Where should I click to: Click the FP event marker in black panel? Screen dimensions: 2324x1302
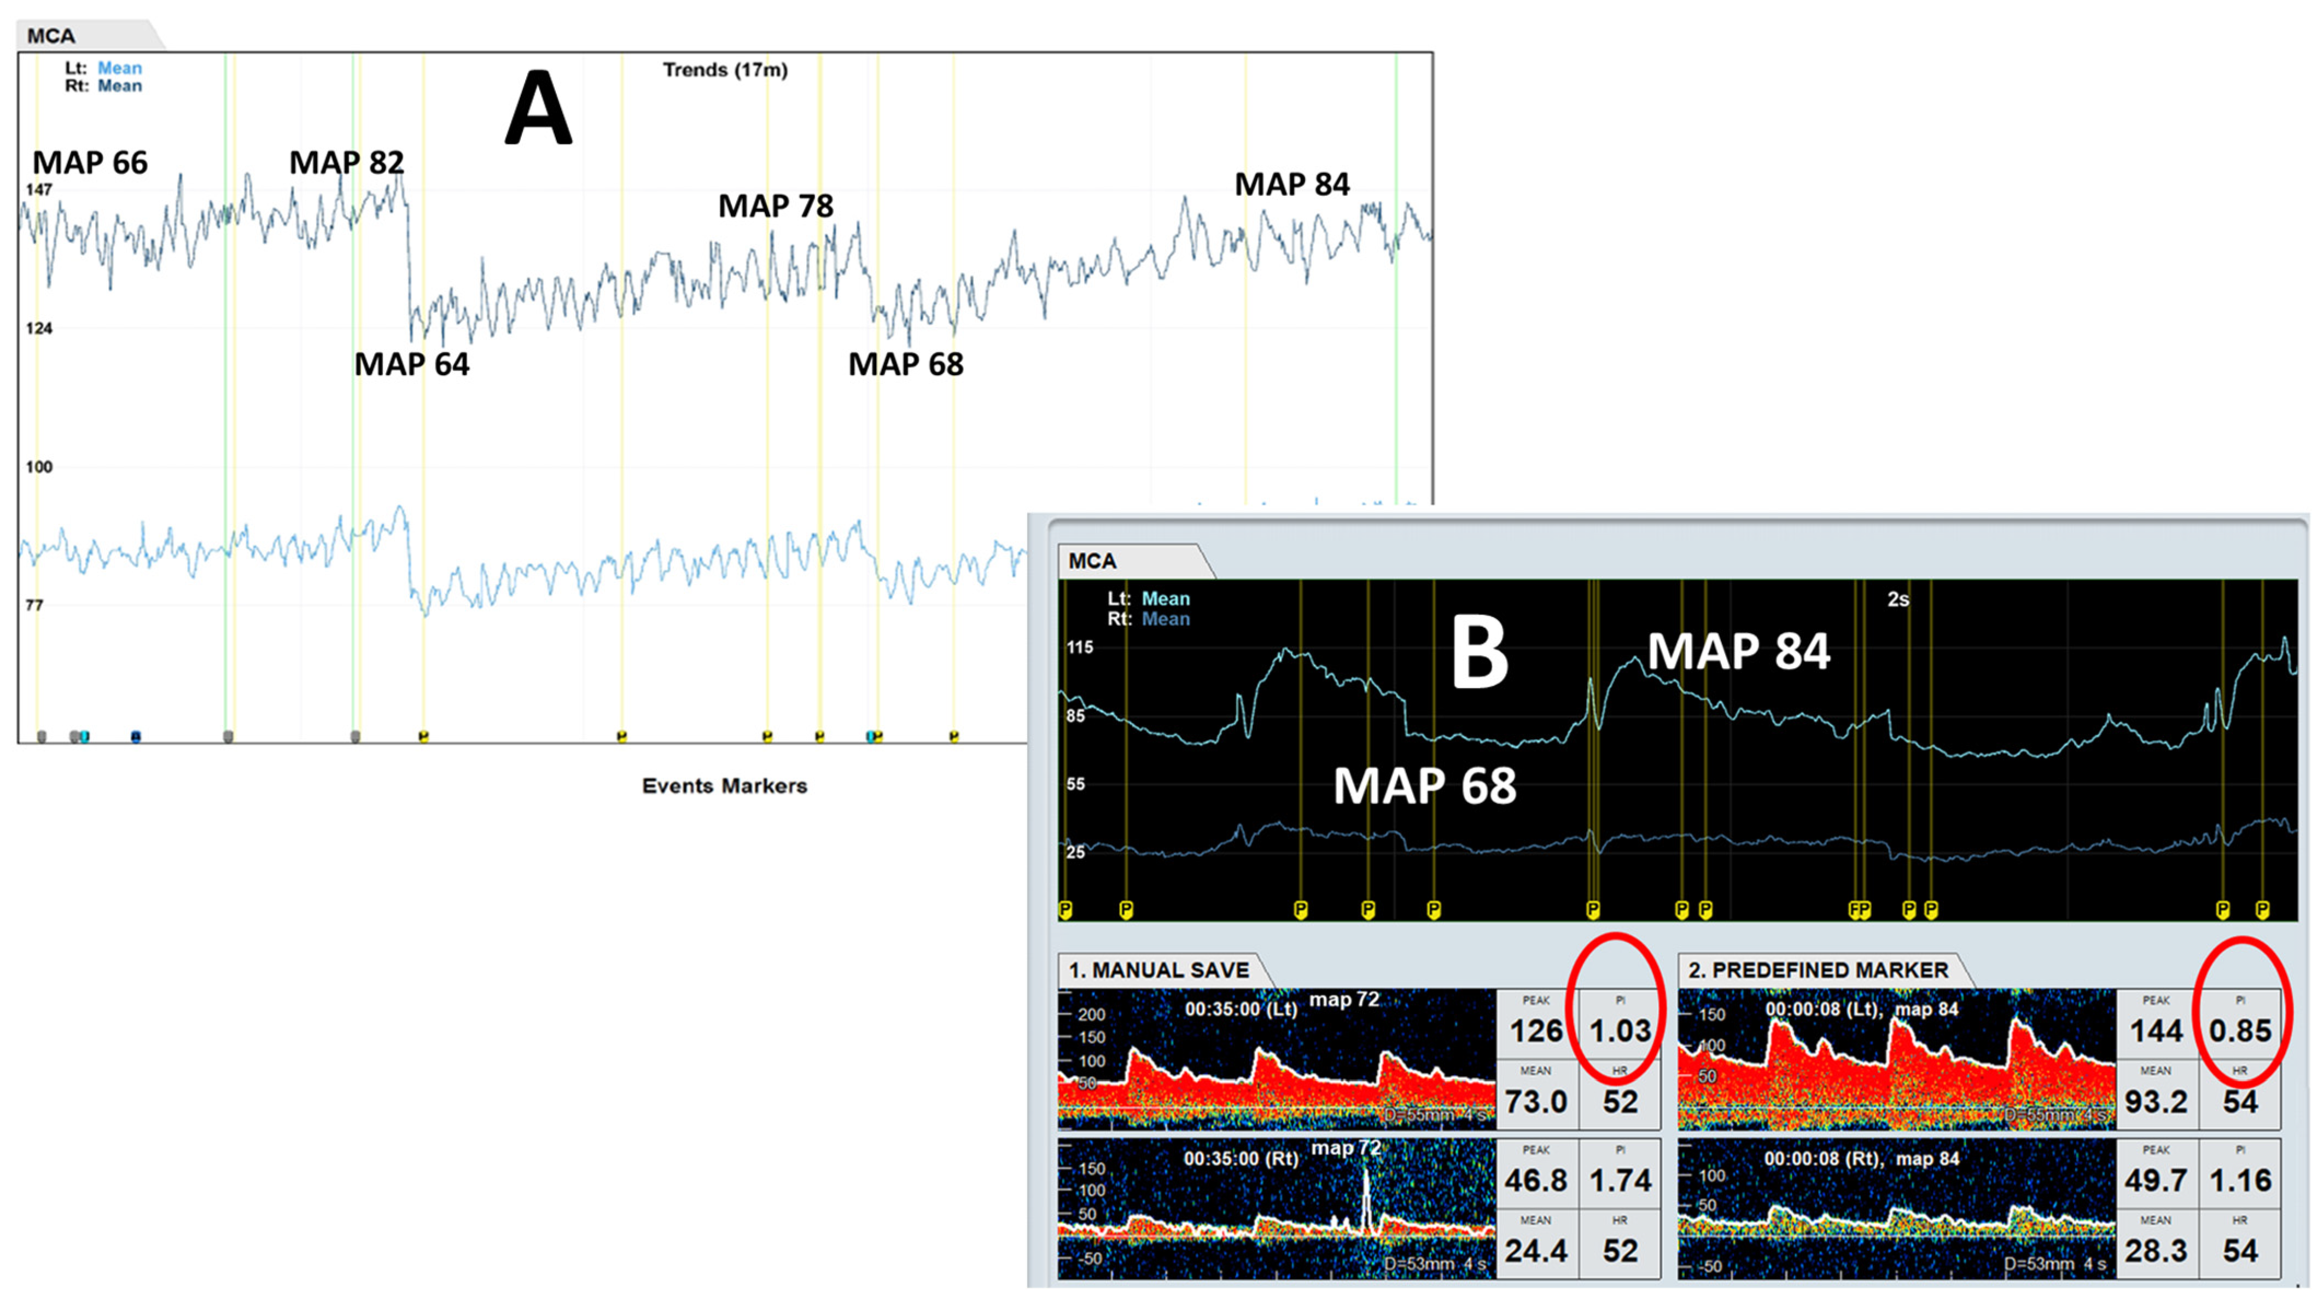(x=1860, y=910)
